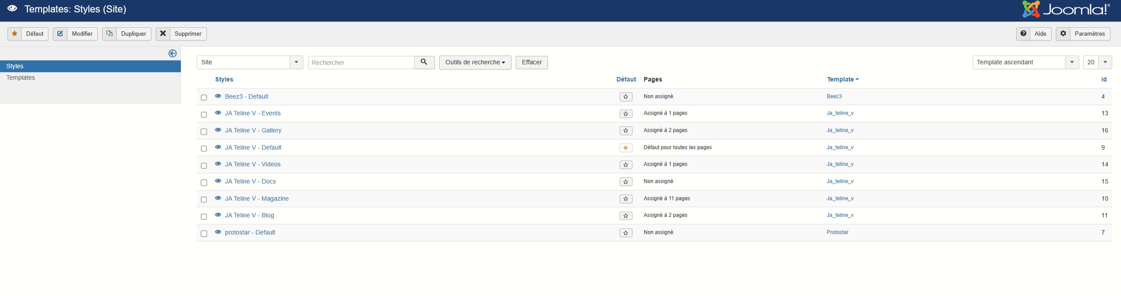This screenshot has height=296, width=1121.
Task: Sort by the Défaut column header
Action: (x=626, y=79)
